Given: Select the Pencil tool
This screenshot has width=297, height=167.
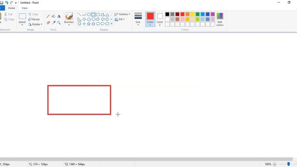Looking at the screenshot, I should pyautogui.click(x=48, y=17).
